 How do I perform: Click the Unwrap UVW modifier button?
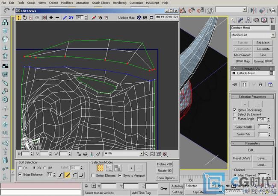tap(263, 61)
